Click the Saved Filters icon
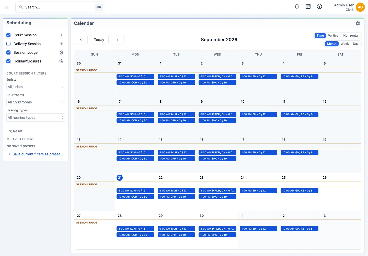The height and width of the screenshot is (256, 368). 8,139
